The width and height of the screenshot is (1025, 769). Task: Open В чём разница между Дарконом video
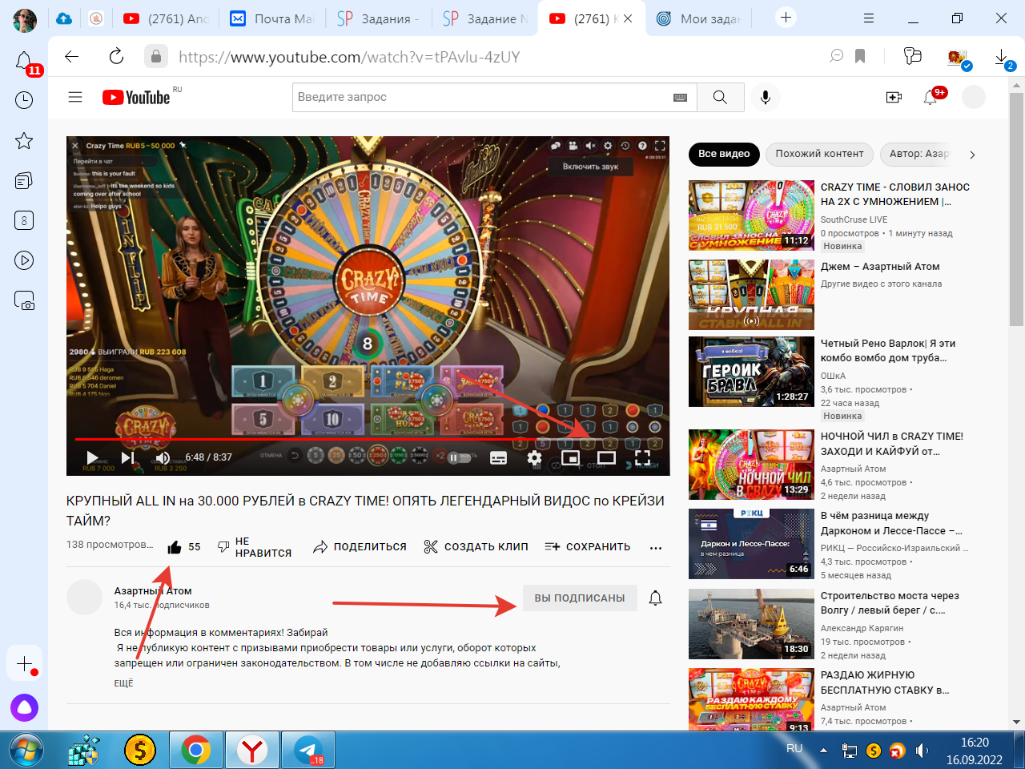tap(891, 523)
